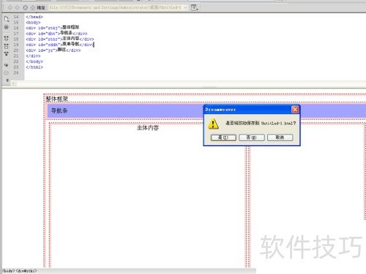Click the 是(Y) button to save changes

(223, 137)
